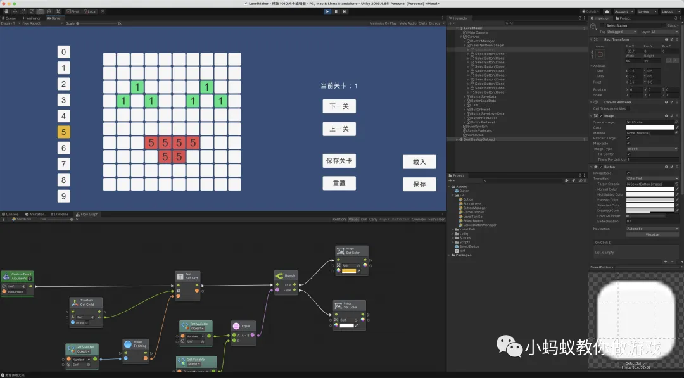Viewport: 684px width, 378px height.
Task: Toggle Stats in Game view
Action: [422, 23]
